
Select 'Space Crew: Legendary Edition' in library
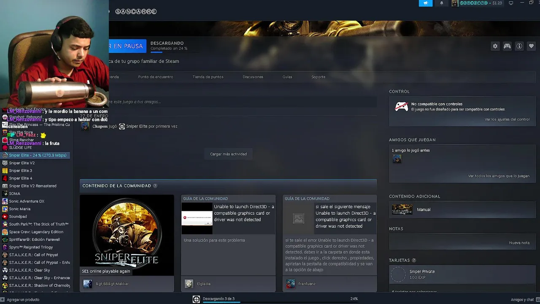[x=37, y=232]
